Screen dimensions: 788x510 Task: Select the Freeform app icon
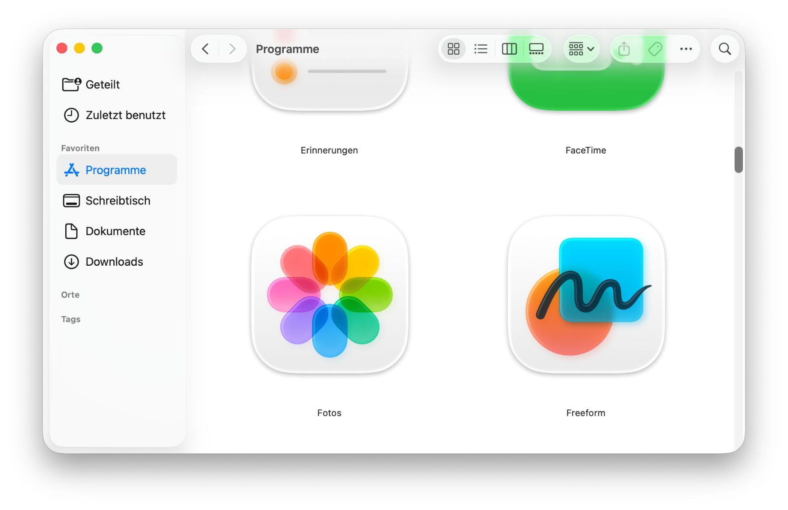586,295
